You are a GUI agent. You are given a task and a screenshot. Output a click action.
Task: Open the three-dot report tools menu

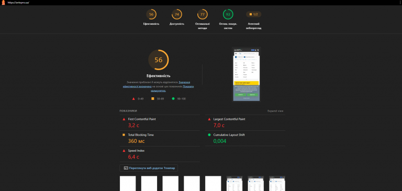pos(400,2)
